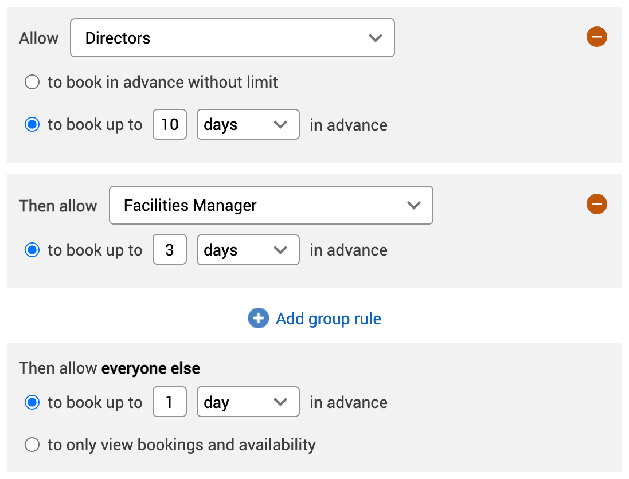Open the days dropdown in the Directors rule
629x479 pixels.
pos(248,124)
